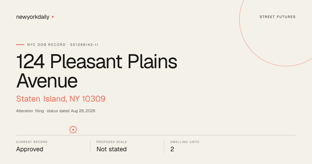
Task: Click the status dated Aug 28, 2026 text
Action: point(71,111)
